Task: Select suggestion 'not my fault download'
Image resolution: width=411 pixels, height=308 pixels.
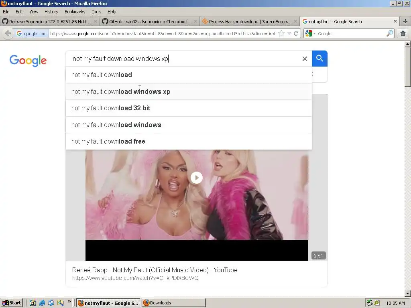Action: (x=189, y=75)
